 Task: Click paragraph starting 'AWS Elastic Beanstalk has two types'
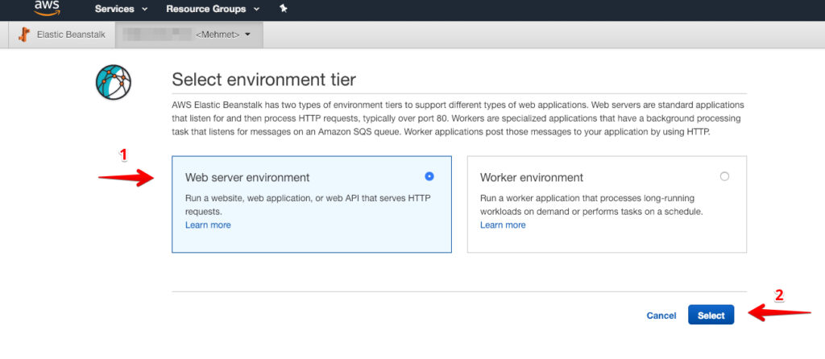(x=458, y=118)
